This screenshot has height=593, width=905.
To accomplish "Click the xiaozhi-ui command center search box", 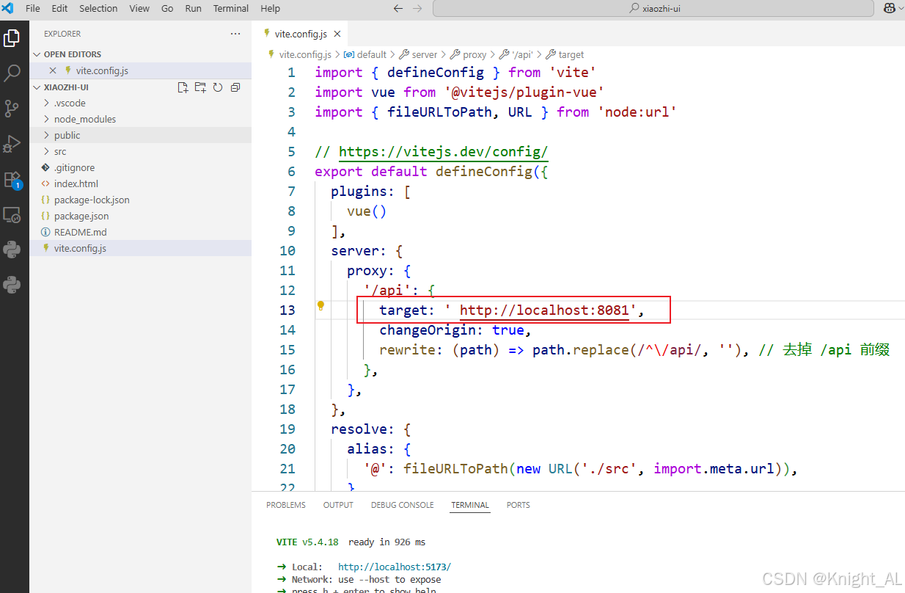I will click(653, 9).
